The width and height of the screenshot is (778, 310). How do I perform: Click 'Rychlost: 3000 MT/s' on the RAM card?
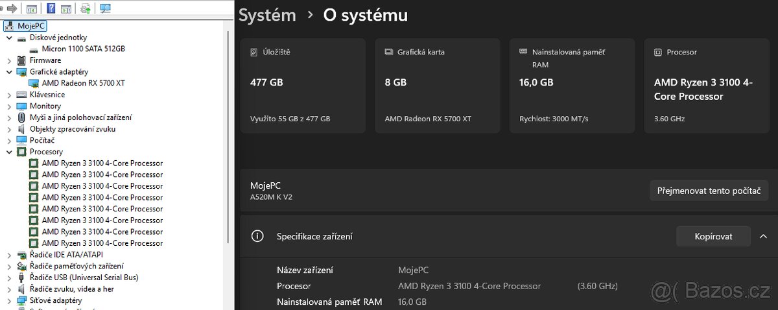point(554,119)
